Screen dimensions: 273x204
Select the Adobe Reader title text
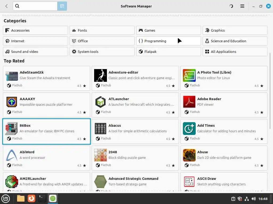(209, 99)
